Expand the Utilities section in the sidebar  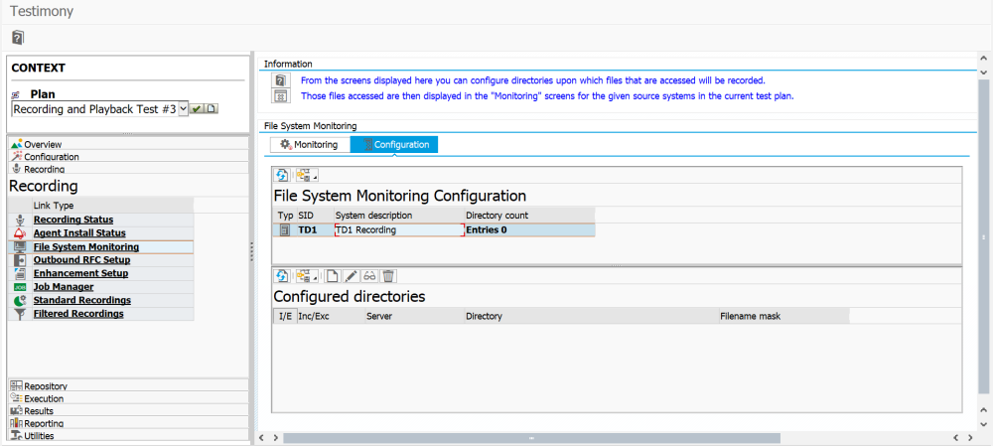[x=128, y=435]
